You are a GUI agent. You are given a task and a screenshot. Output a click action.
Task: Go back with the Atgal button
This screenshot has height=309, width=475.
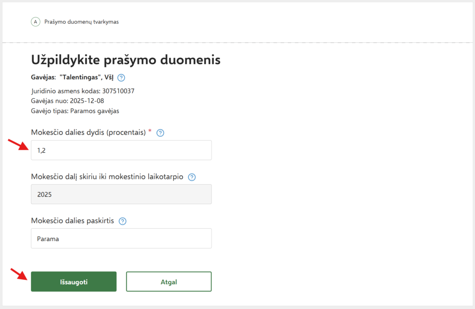169,282
